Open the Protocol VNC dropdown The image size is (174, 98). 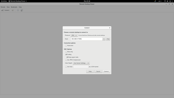tap(74, 35)
